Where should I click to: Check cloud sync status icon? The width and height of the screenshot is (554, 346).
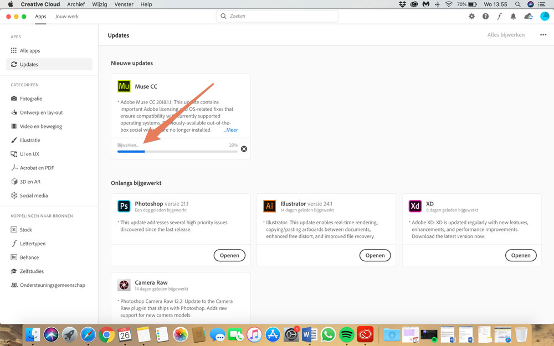point(528,16)
